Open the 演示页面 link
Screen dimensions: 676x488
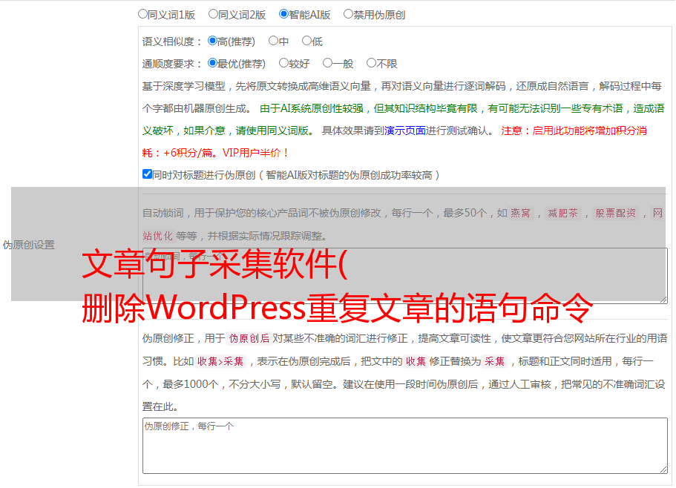tap(404, 131)
